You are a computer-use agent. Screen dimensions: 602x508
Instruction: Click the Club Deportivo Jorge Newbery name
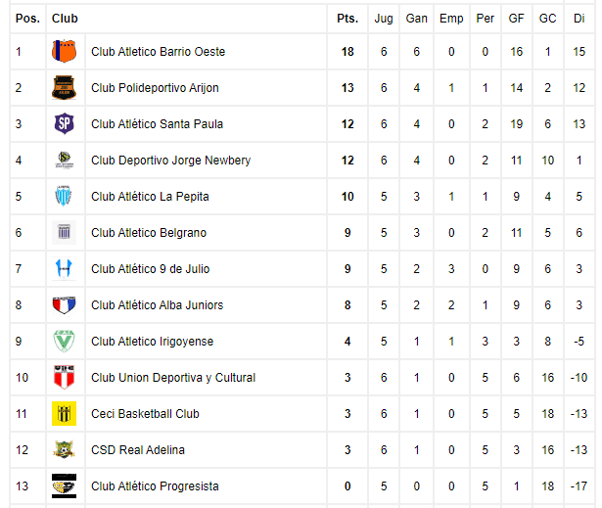171,161
